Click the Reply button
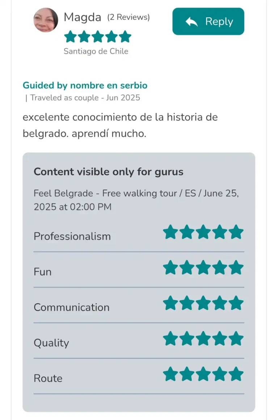The width and height of the screenshot is (278, 420). coord(208,21)
